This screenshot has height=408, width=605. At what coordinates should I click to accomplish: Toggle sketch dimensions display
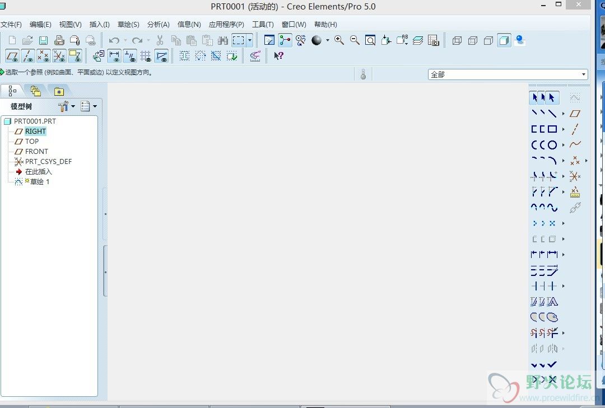click(115, 56)
